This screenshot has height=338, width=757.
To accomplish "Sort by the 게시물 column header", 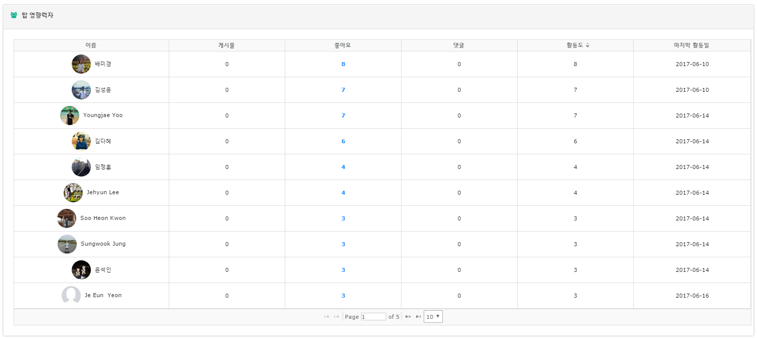I will (x=227, y=45).
